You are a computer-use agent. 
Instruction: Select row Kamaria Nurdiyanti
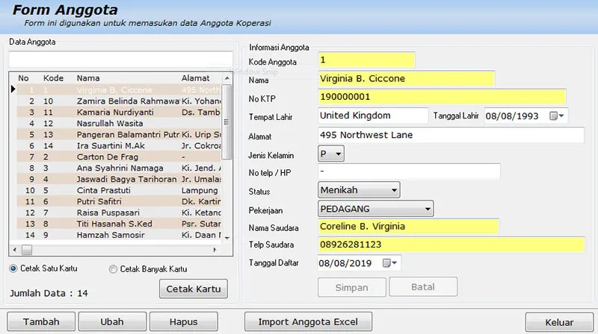pos(119,113)
